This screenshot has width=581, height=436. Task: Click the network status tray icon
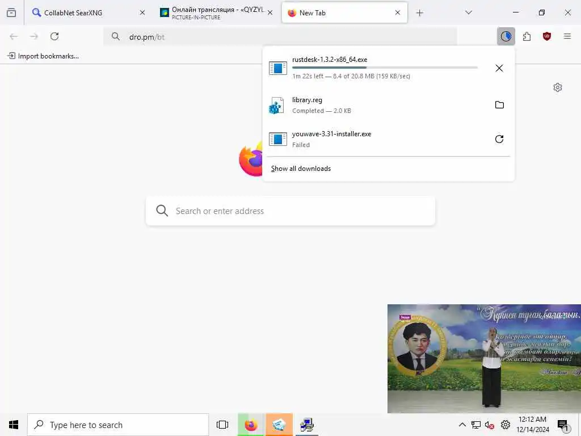476,425
